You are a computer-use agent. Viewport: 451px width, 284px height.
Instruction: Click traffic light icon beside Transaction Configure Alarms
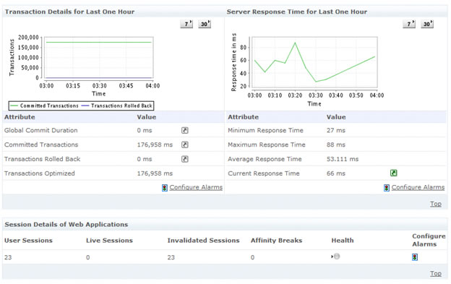pos(165,188)
